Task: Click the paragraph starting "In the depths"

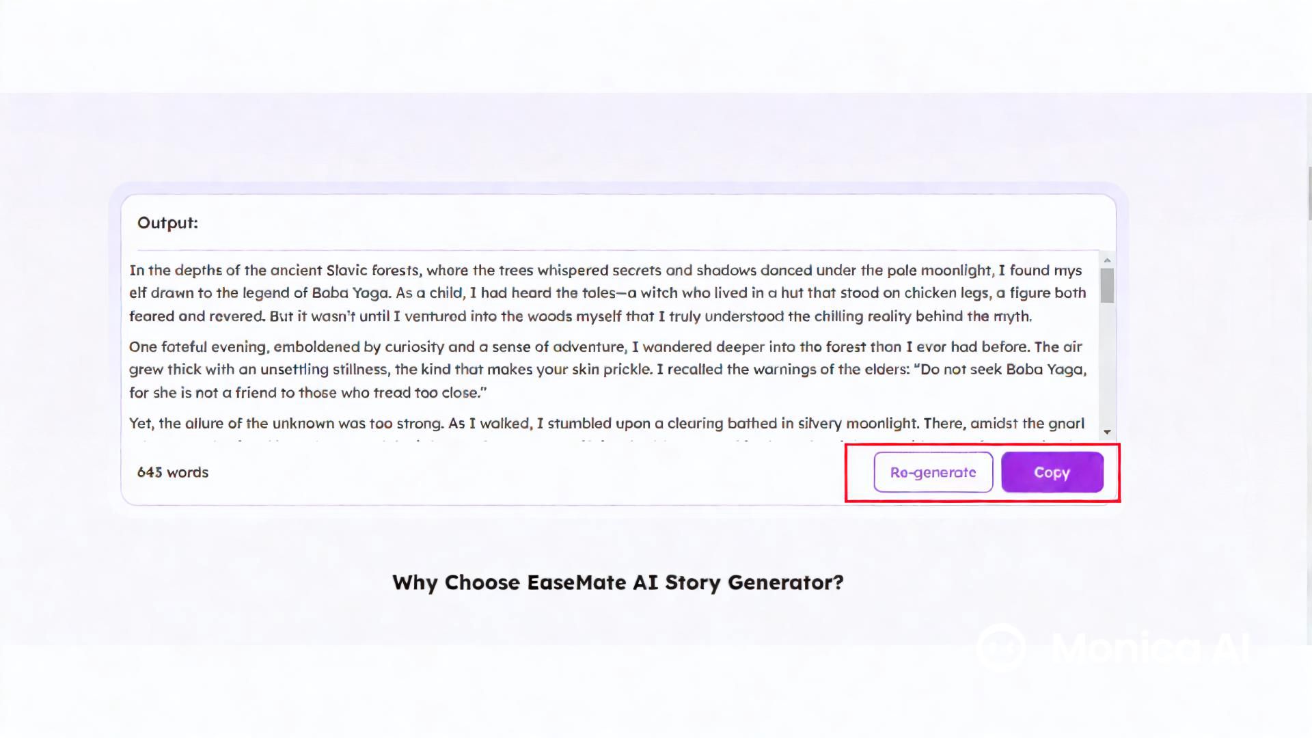Action: (607, 293)
